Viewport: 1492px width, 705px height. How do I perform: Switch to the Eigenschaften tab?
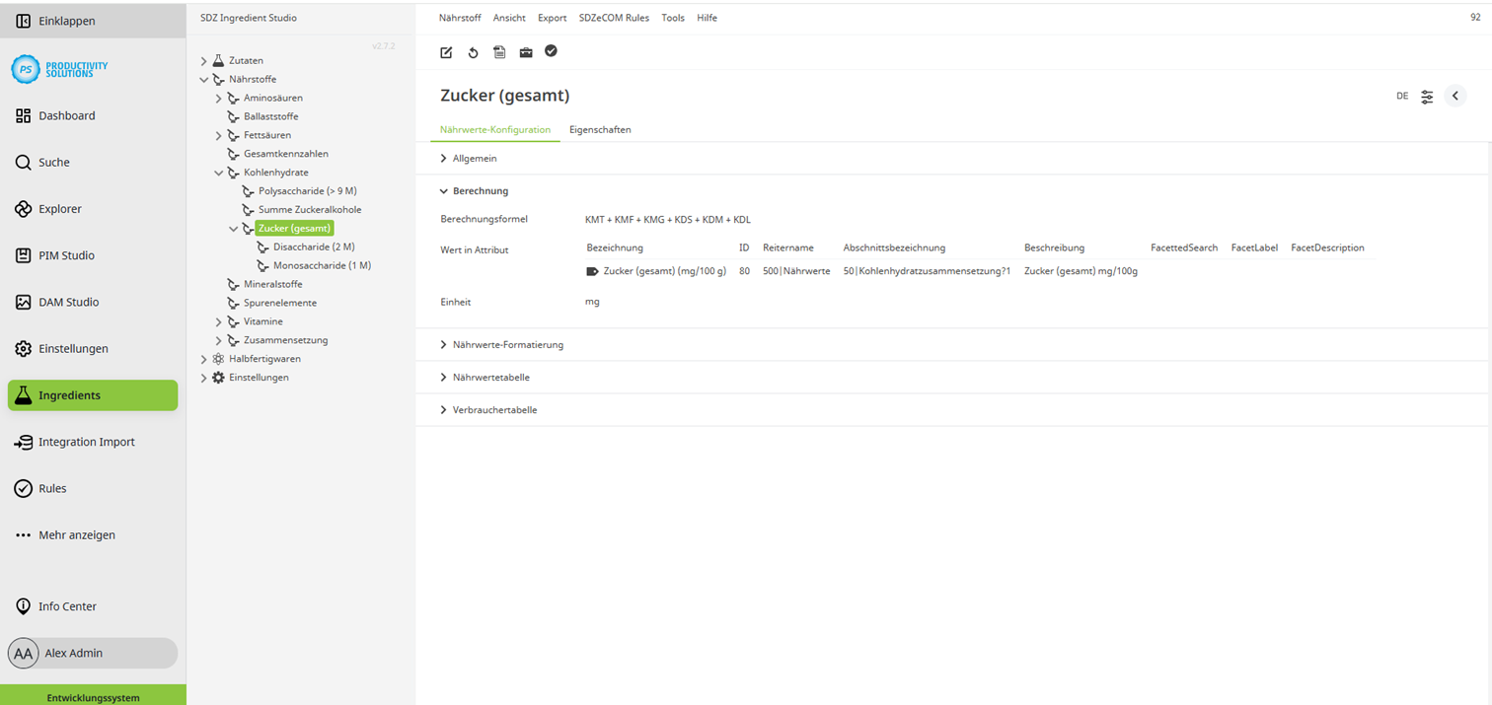(x=600, y=129)
